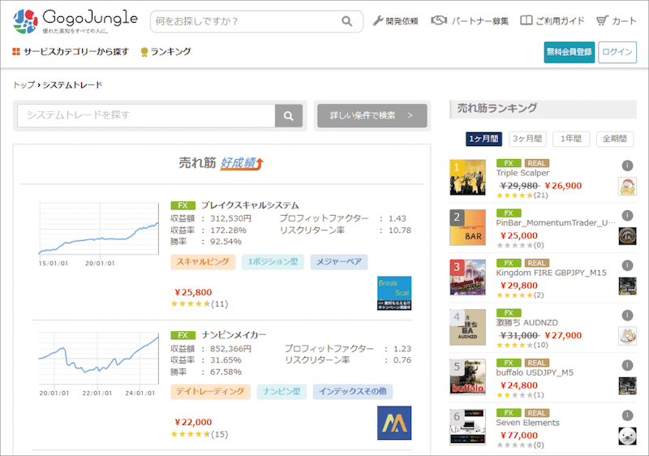Viewport: 649px width, 456px height.
Task: Click the スキャルピング tag
Action: (203, 262)
